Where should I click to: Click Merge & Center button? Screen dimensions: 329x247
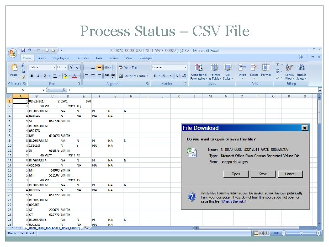[132, 76]
